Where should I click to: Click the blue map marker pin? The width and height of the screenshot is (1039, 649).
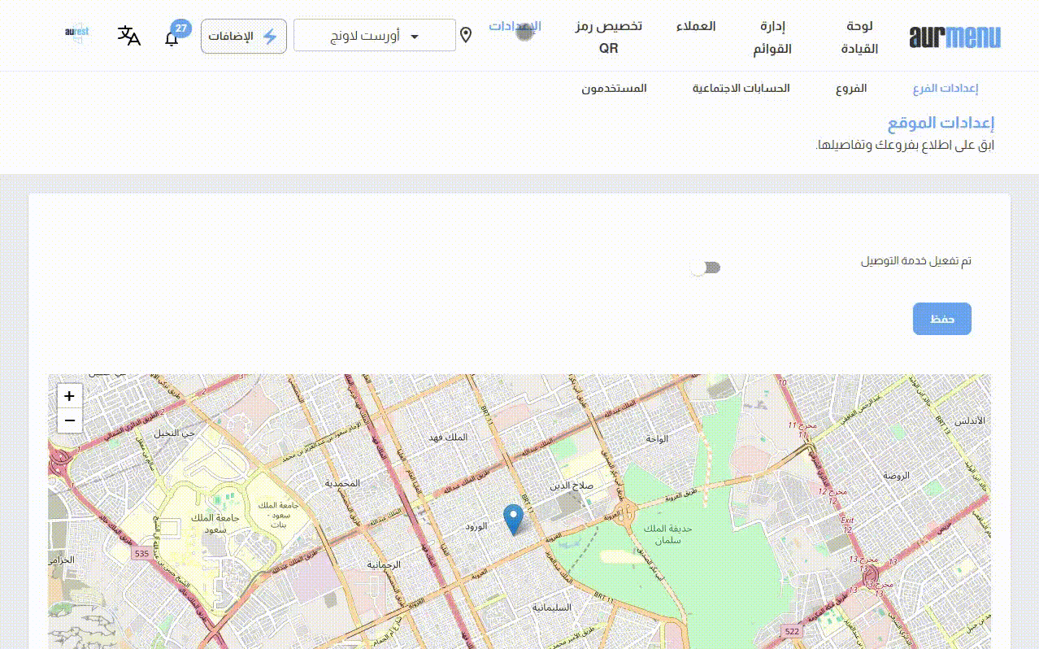coord(513,518)
